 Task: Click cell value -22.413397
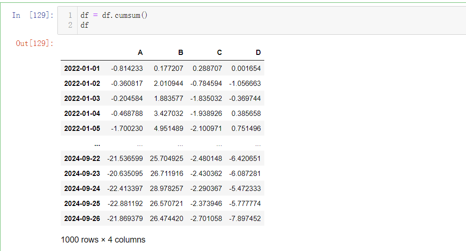coord(125,189)
